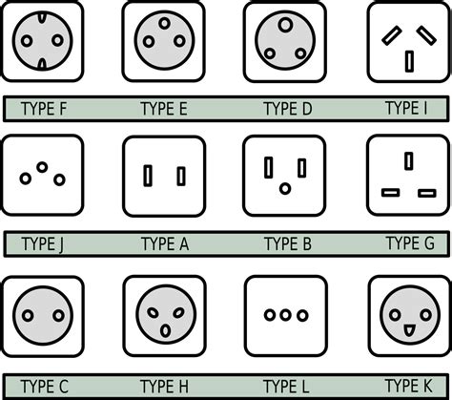Screen dimensions: 452x400
Task: Click the Type C two-pin socket
Action: [x=43, y=316]
